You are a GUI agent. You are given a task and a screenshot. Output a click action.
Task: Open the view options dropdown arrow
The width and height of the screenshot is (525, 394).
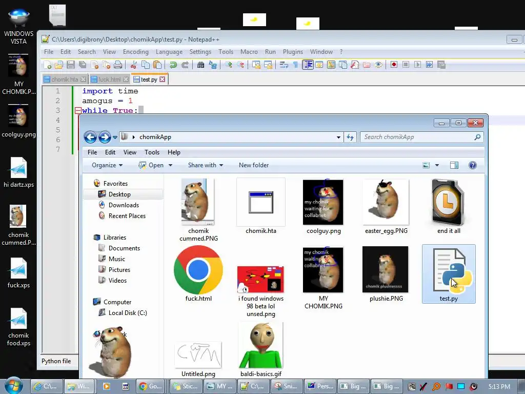coord(437,165)
